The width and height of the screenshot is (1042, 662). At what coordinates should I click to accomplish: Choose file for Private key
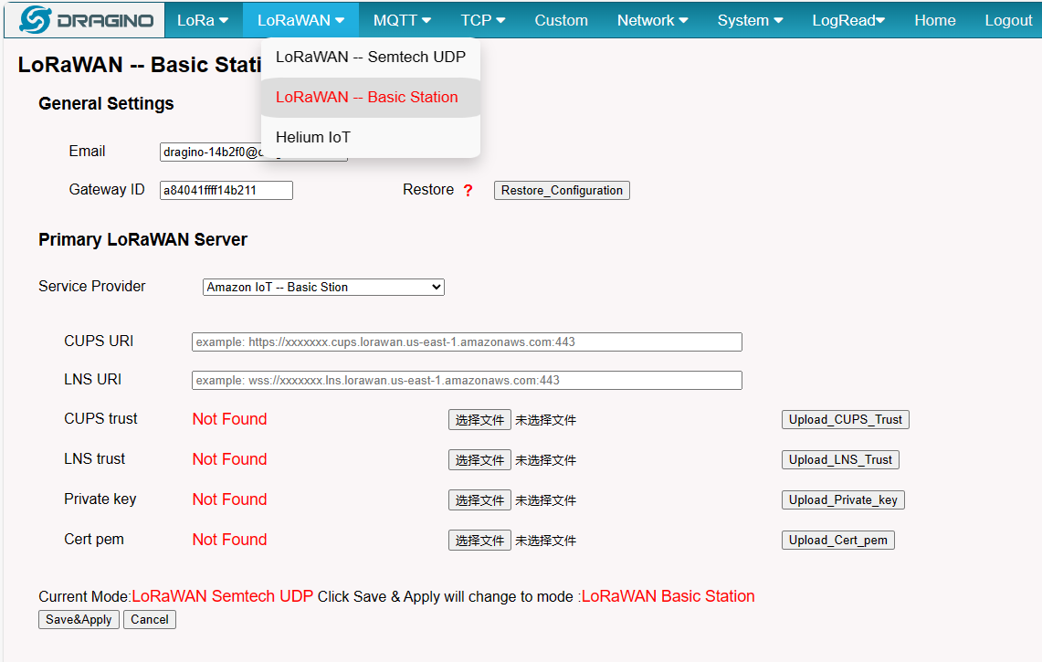pos(479,500)
